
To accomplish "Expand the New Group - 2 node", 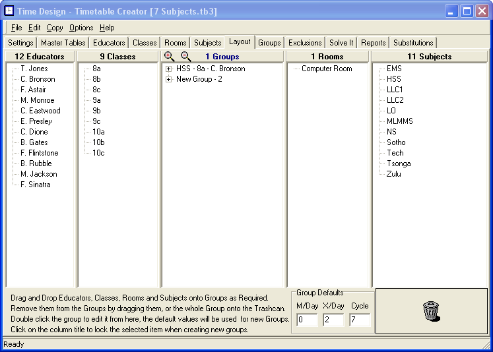I will pyautogui.click(x=169, y=79).
